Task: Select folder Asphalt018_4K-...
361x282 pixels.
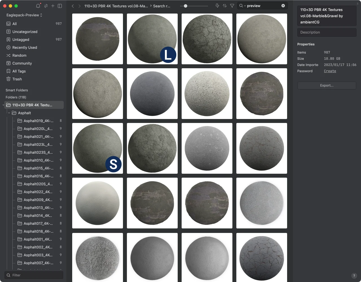Action: coord(38,231)
